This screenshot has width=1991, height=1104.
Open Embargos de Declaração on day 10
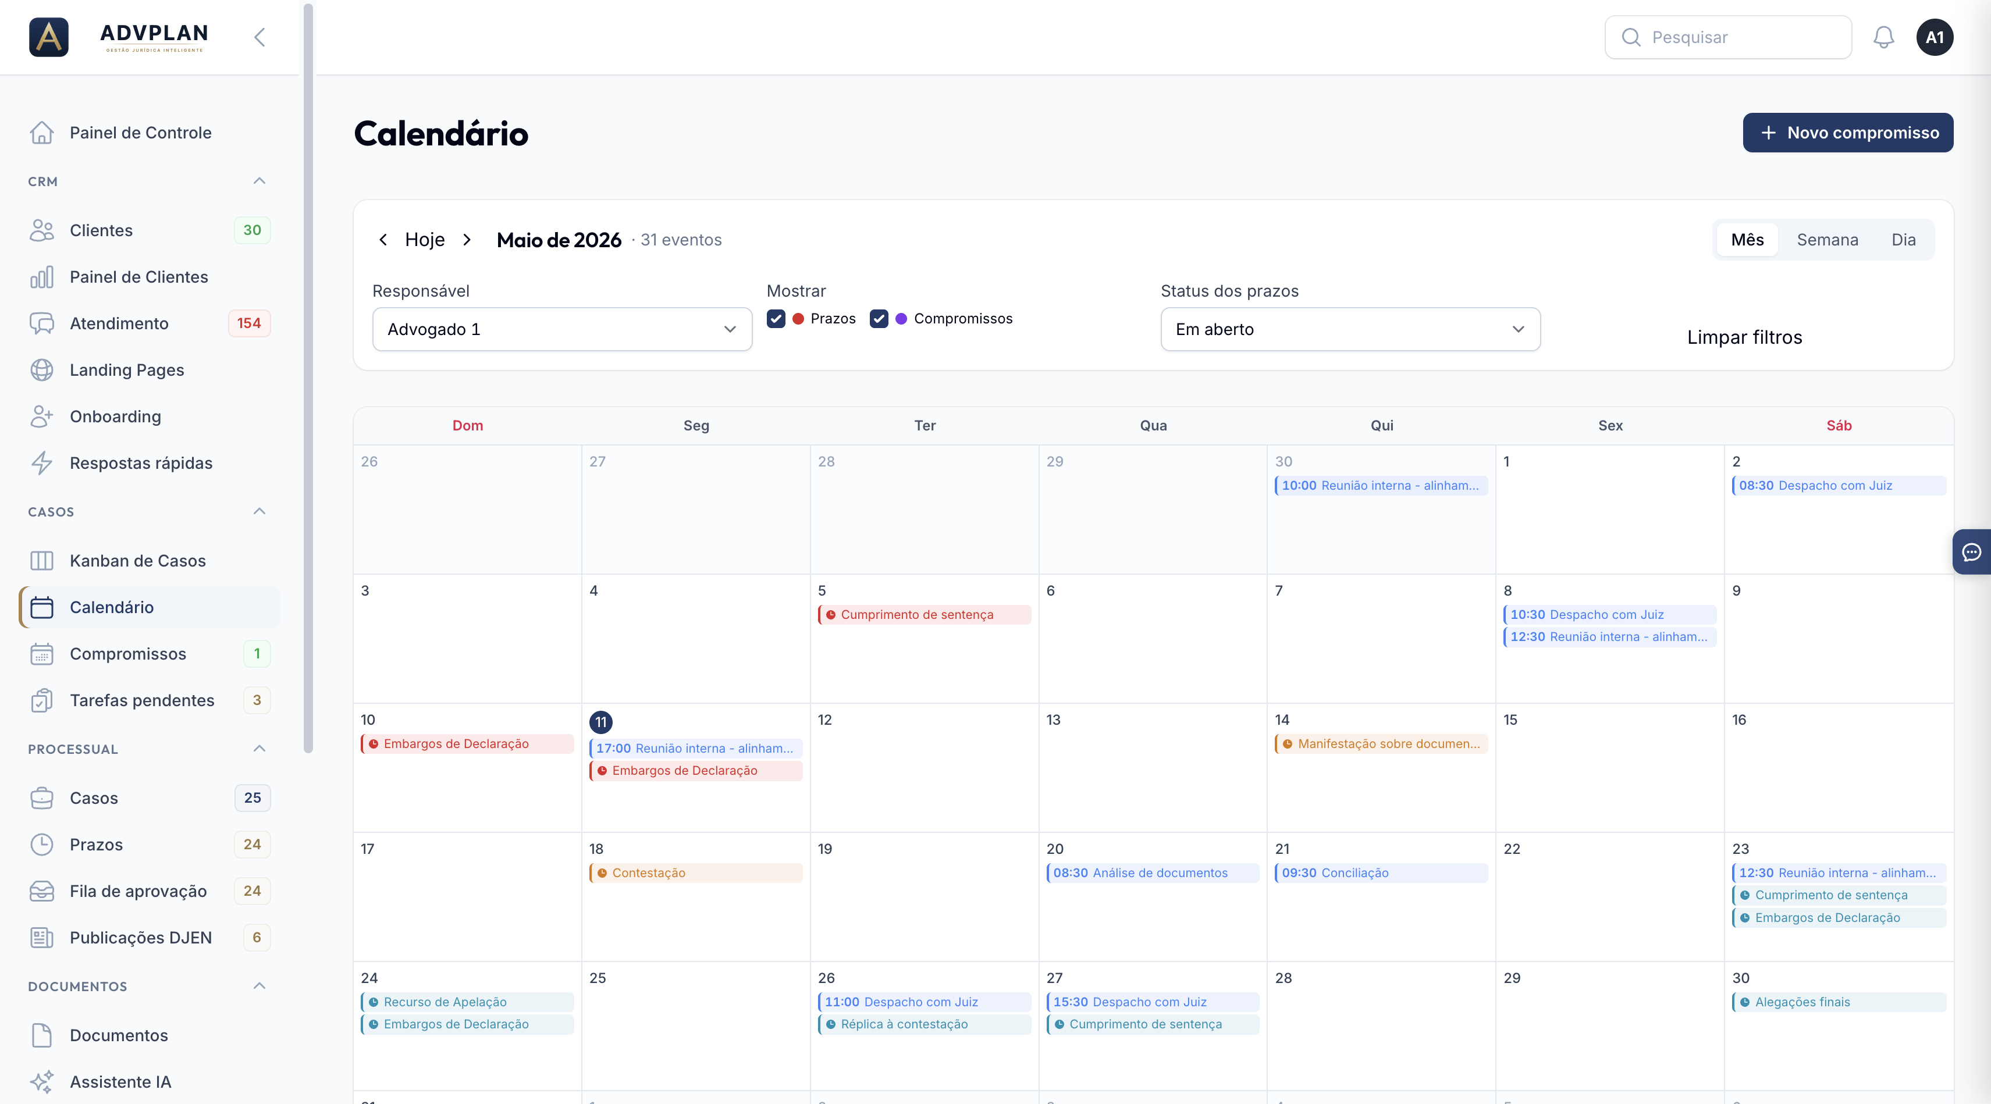coord(468,744)
